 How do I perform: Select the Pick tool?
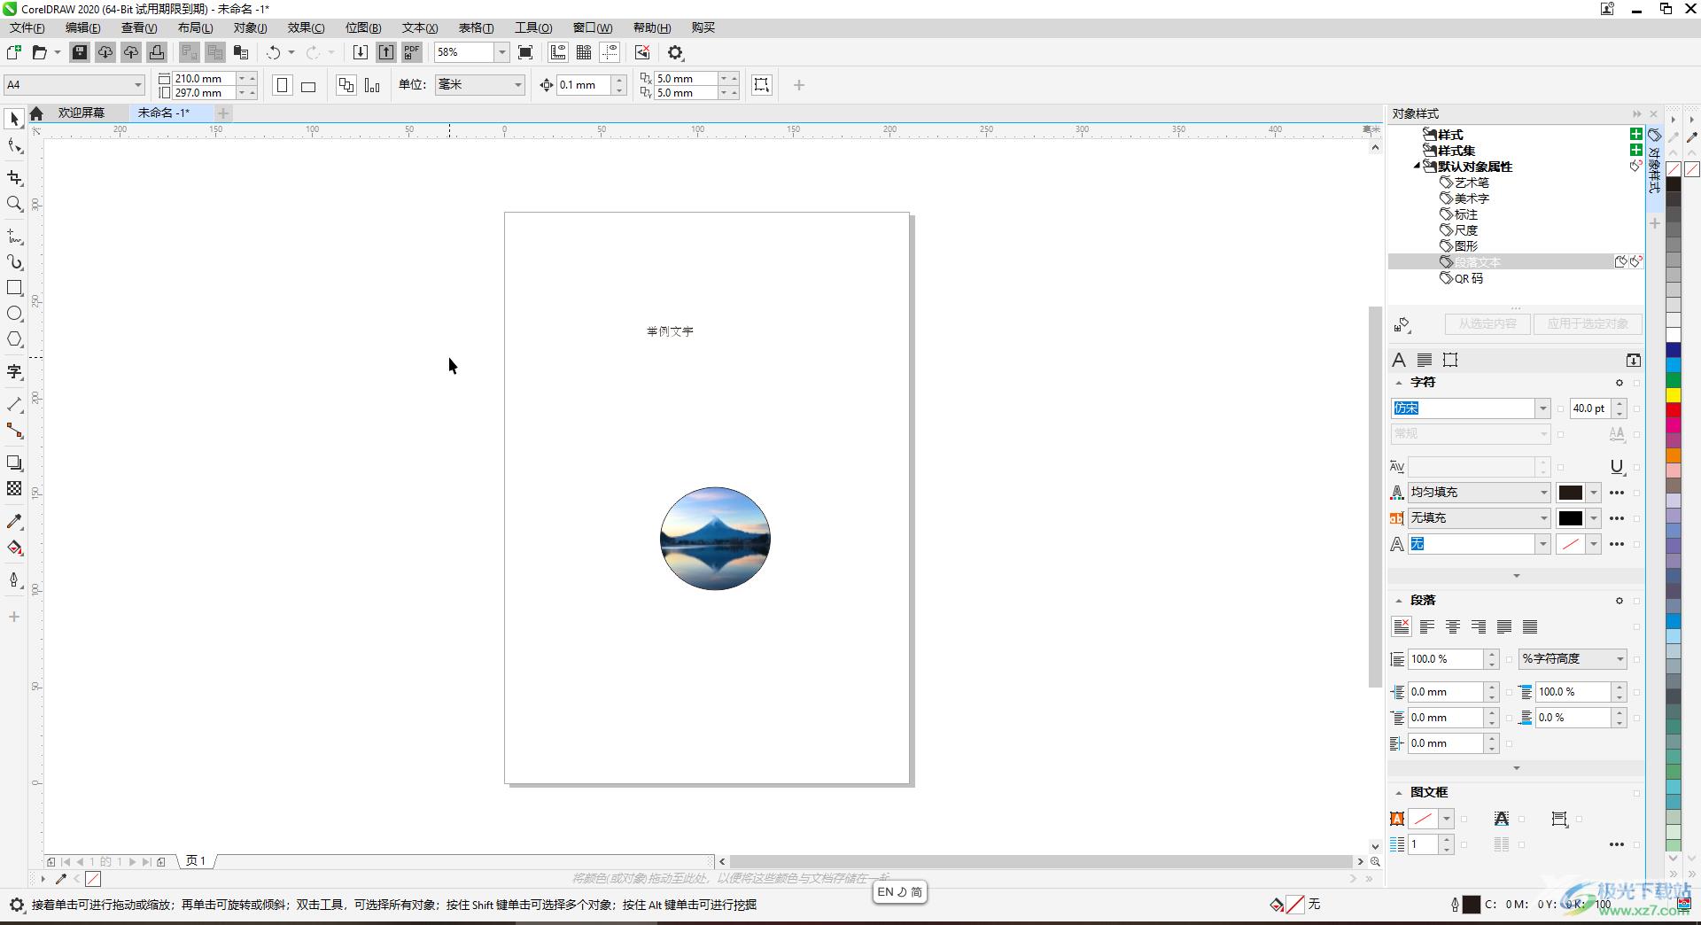pos(14,119)
